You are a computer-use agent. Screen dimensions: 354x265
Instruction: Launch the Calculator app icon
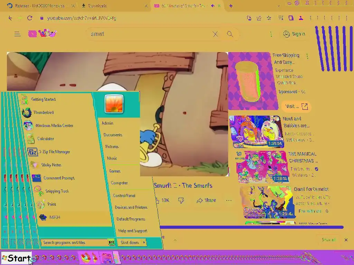[x=30, y=139]
